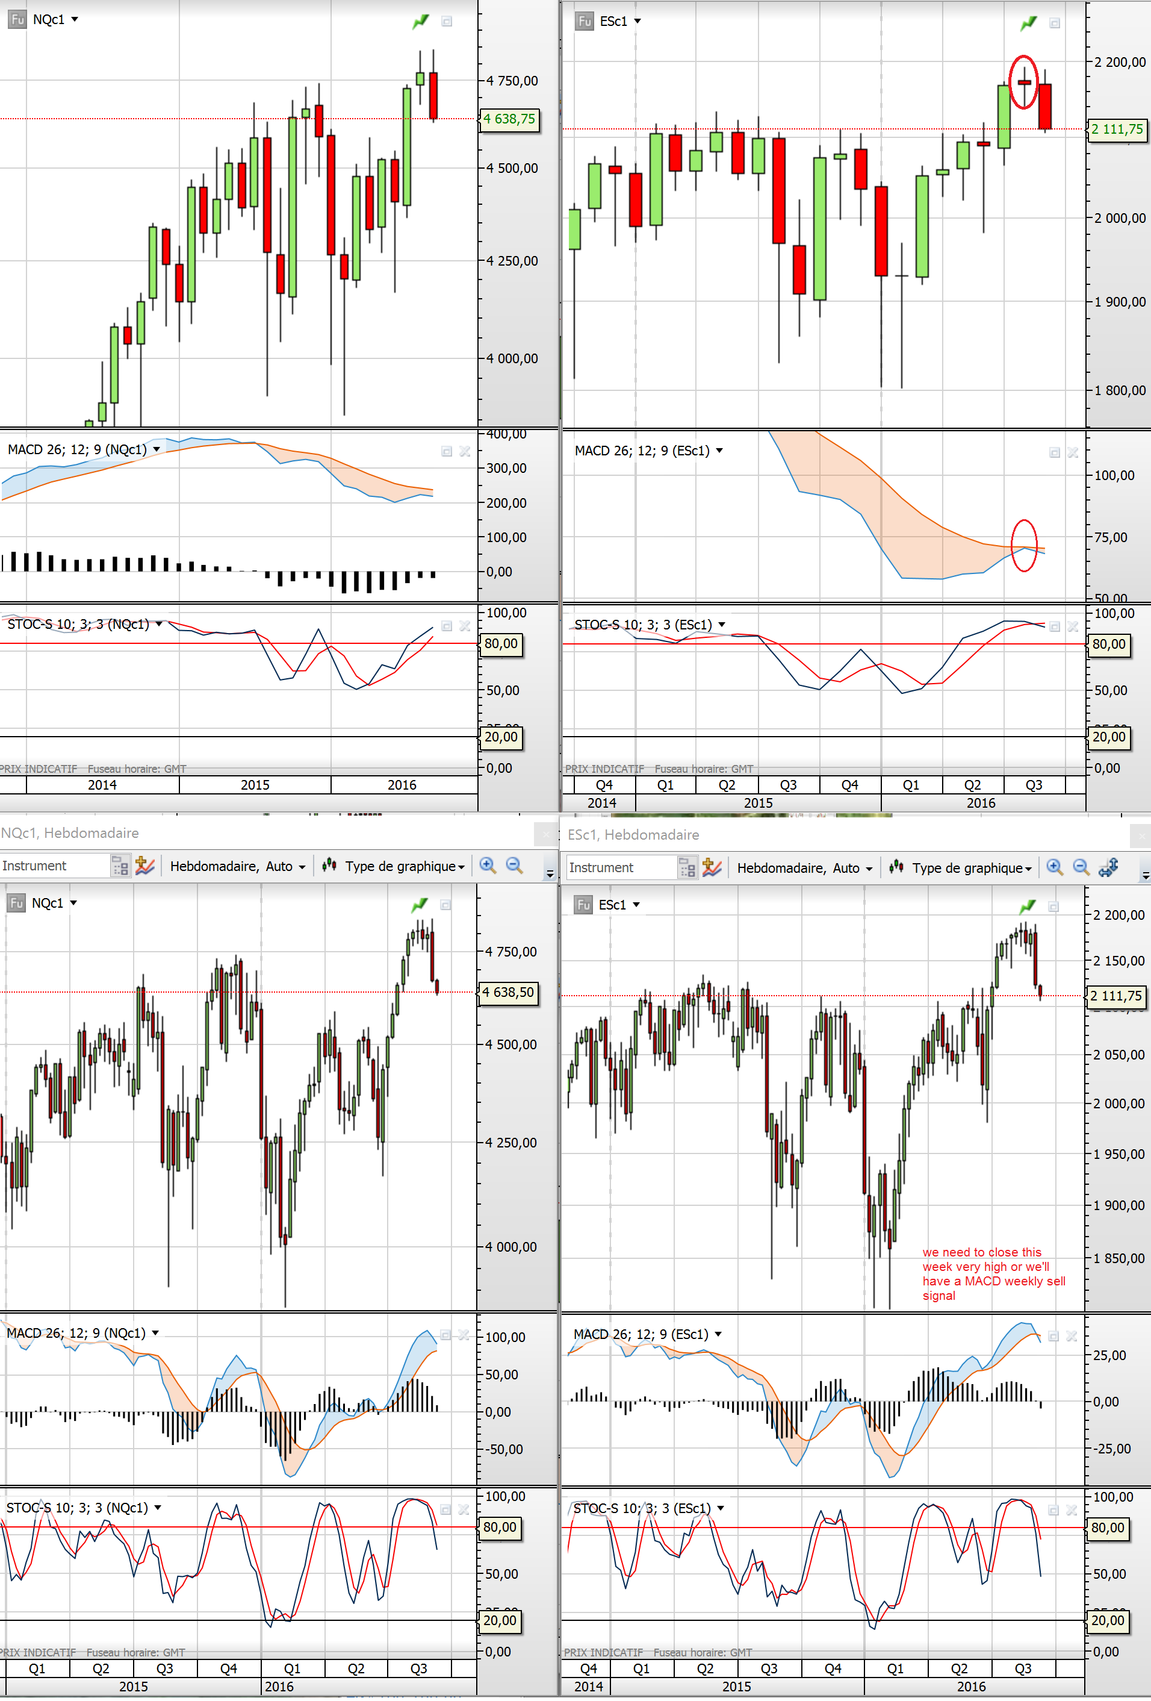Open instrument lookup icon in ESc1 Hebdomadaire toolbar
Screen dimensions: 1151x1701
click(687, 869)
